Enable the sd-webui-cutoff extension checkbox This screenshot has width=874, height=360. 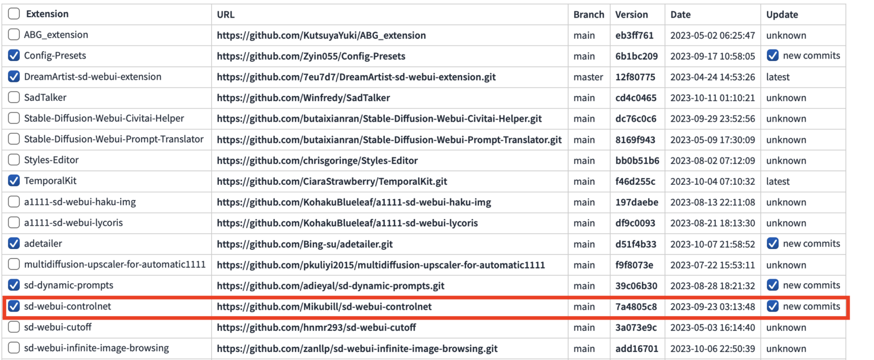click(14, 328)
